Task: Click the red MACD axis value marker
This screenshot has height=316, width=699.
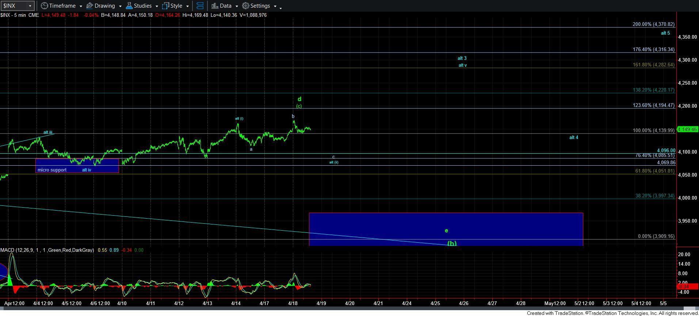Action: 688,286
